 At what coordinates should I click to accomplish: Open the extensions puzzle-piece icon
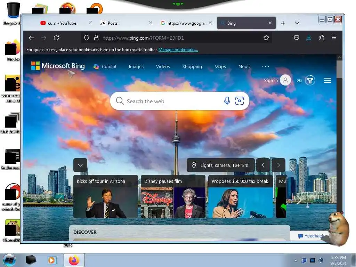(322, 38)
